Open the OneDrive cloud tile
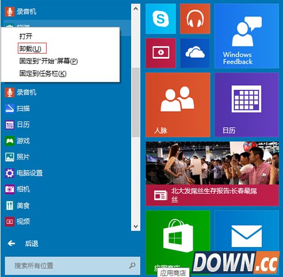 tap(195, 53)
